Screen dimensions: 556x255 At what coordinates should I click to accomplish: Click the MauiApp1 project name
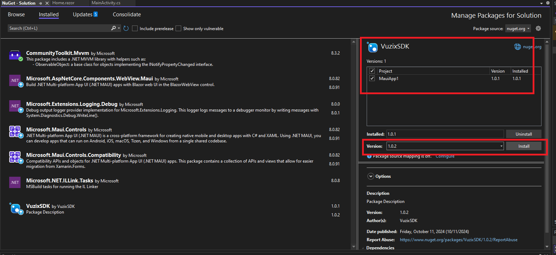[389, 79]
